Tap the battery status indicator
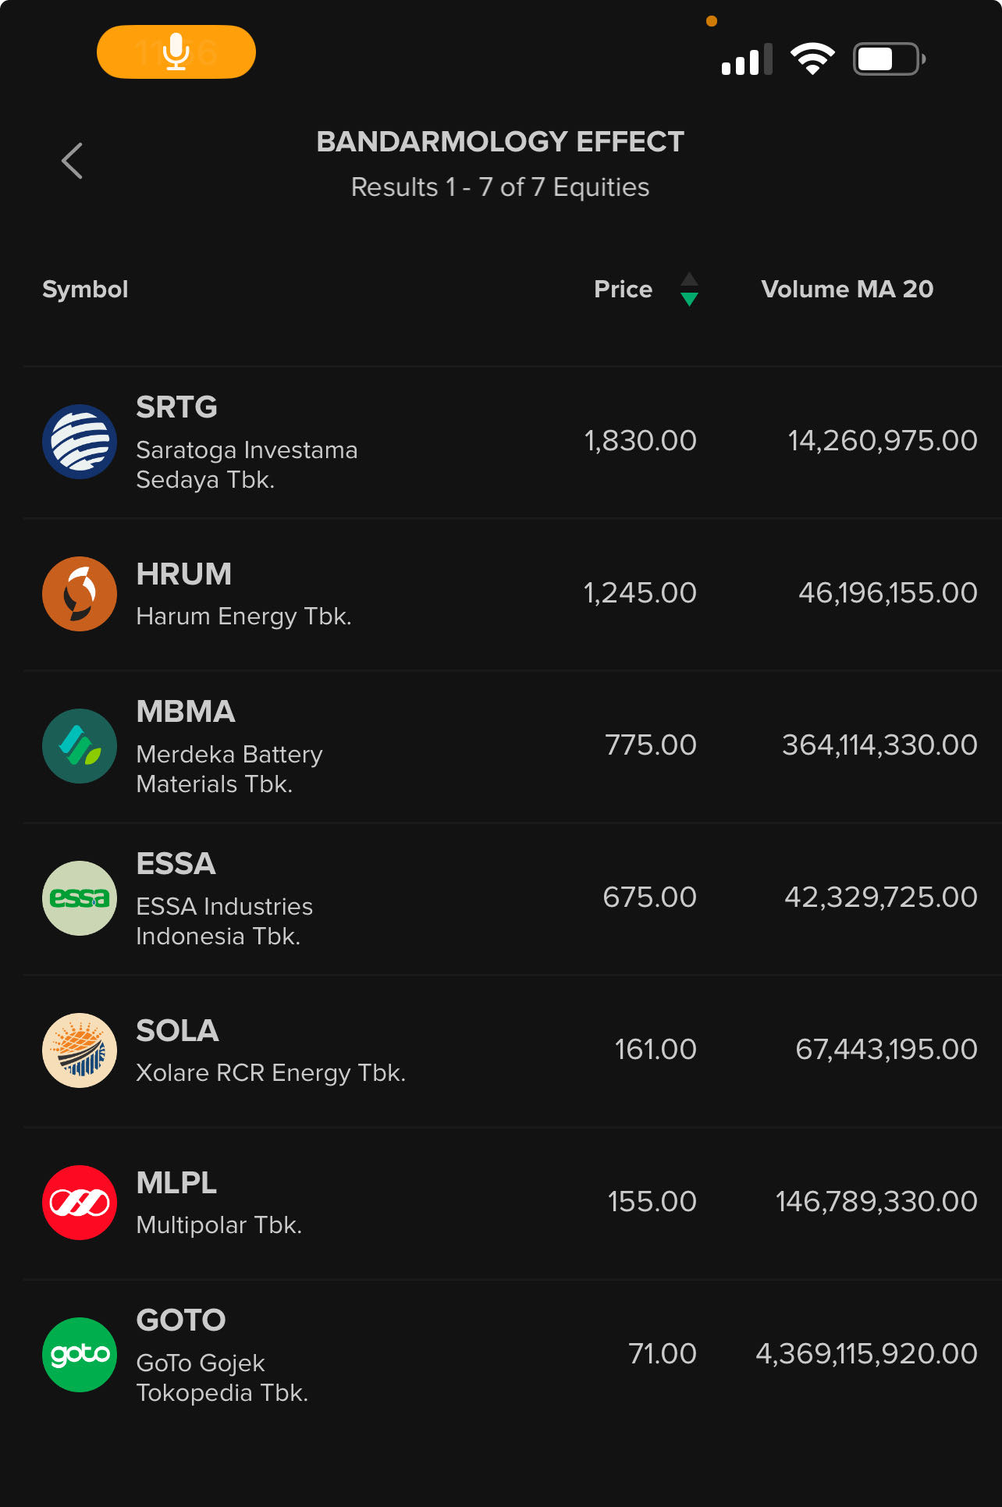 tap(889, 59)
